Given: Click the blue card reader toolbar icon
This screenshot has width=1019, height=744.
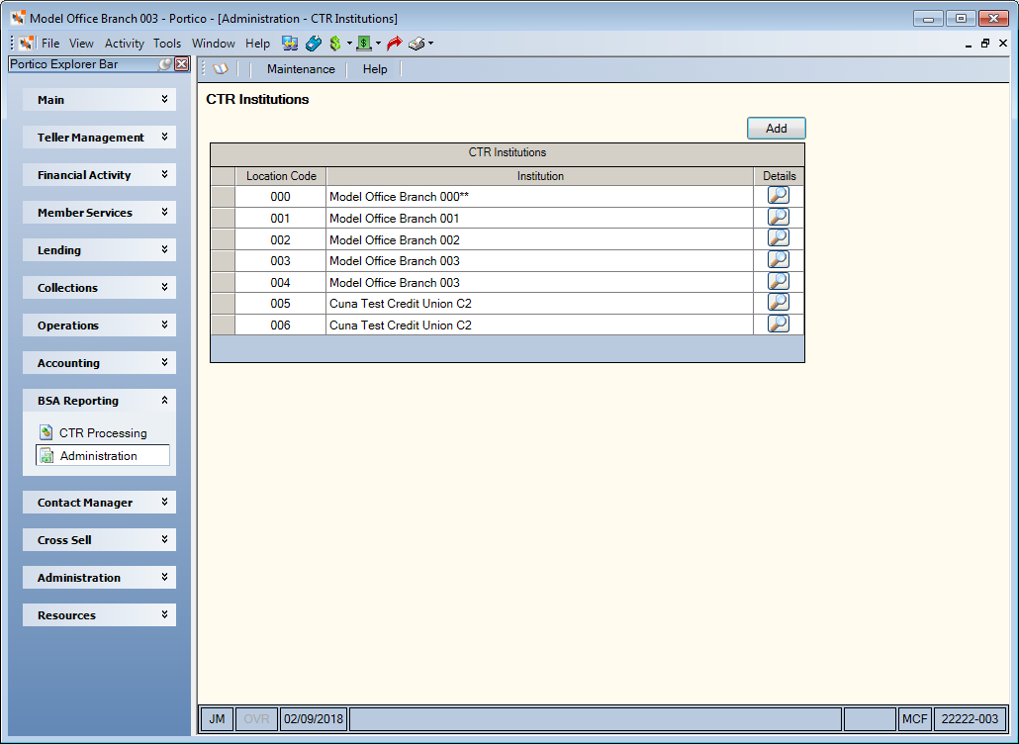Looking at the screenshot, I should pos(314,44).
